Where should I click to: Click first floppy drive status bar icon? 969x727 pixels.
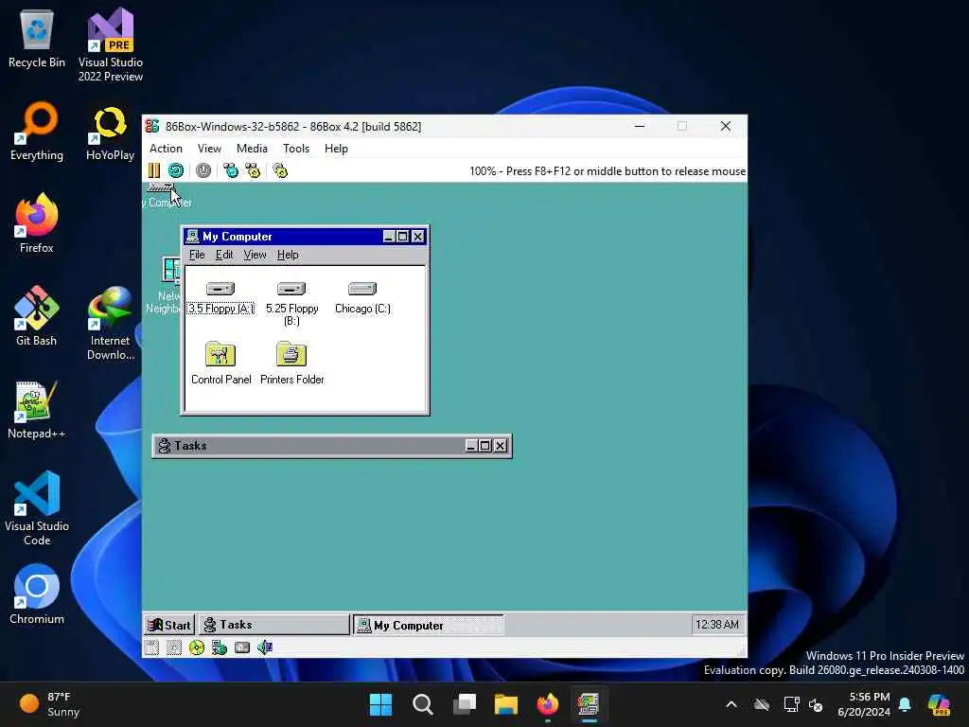pos(151,647)
